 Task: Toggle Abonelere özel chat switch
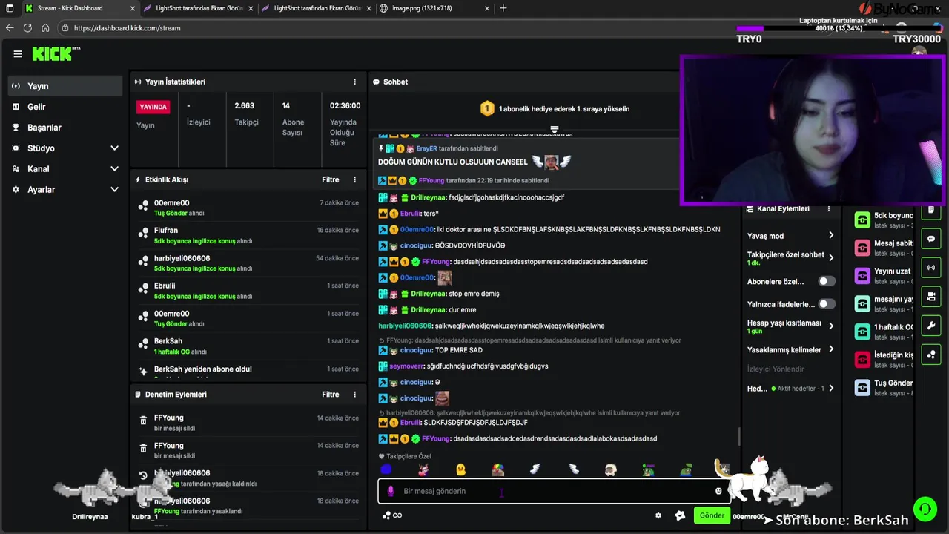point(826,281)
